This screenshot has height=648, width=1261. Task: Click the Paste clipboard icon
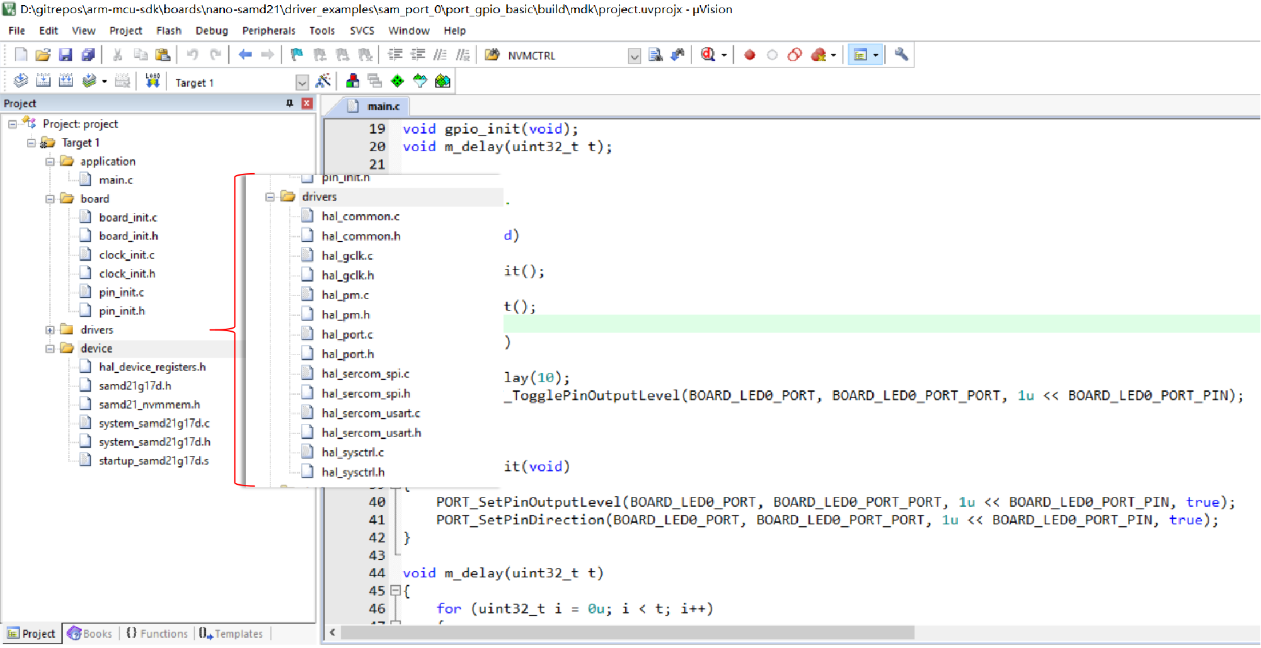163,55
